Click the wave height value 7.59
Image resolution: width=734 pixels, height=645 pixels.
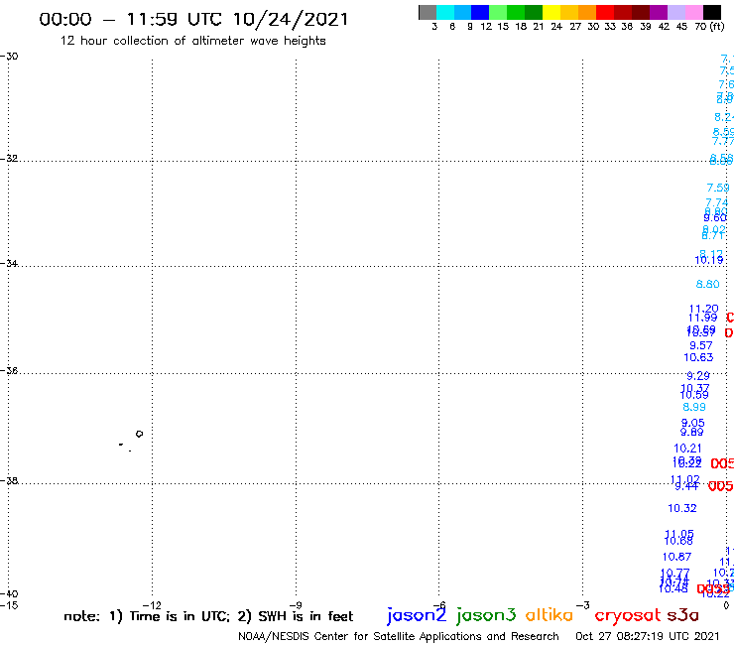click(x=718, y=188)
